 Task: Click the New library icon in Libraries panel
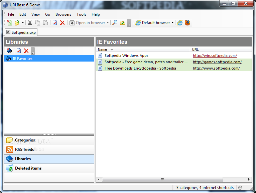[x=9, y=51]
